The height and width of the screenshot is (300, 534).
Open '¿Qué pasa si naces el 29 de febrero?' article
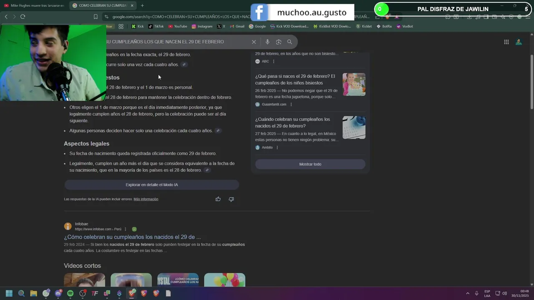pyautogui.click(x=295, y=80)
